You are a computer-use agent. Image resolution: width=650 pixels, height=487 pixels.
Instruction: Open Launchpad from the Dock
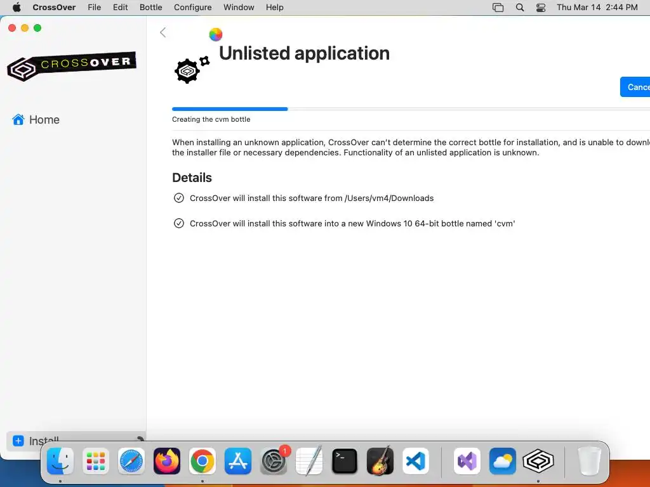point(96,461)
